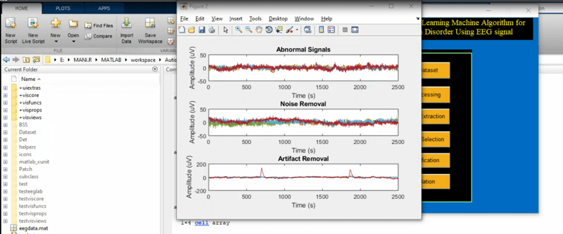The image size is (563, 234).
Task: Save figure using the floppy disk icon
Action: click(x=201, y=30)
